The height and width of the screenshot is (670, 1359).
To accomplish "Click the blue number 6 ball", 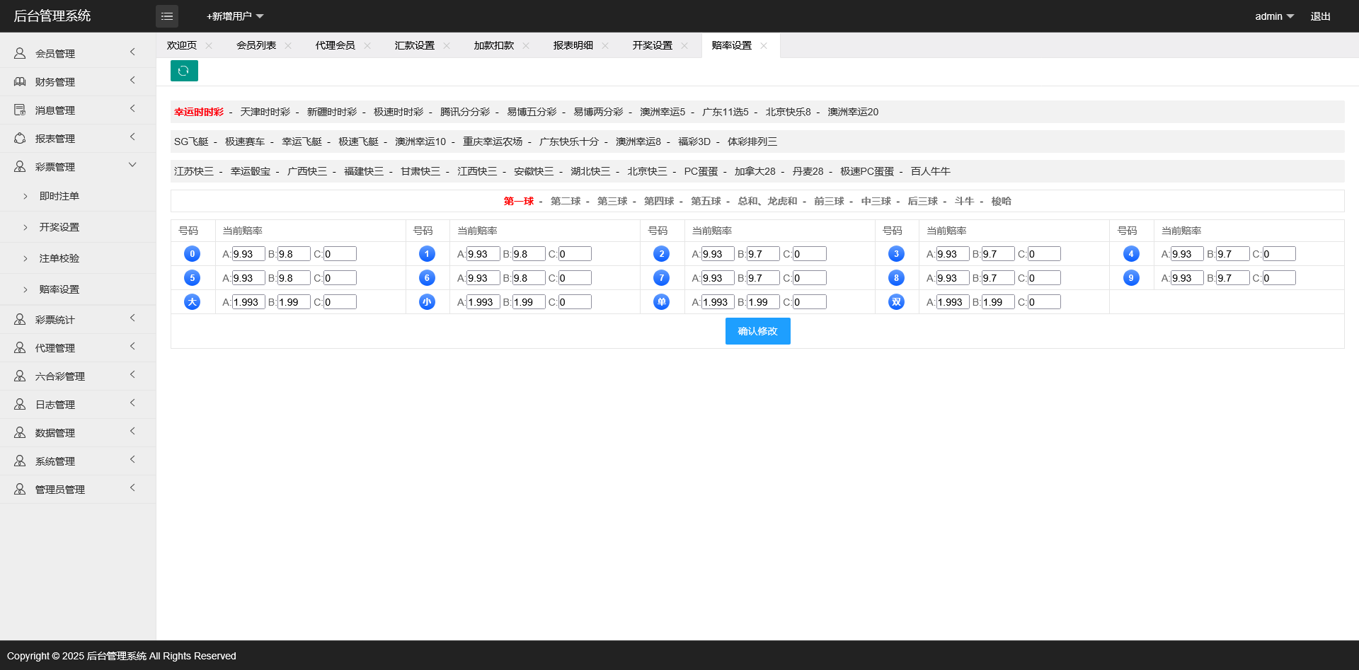I will click(x=427, y=278).
